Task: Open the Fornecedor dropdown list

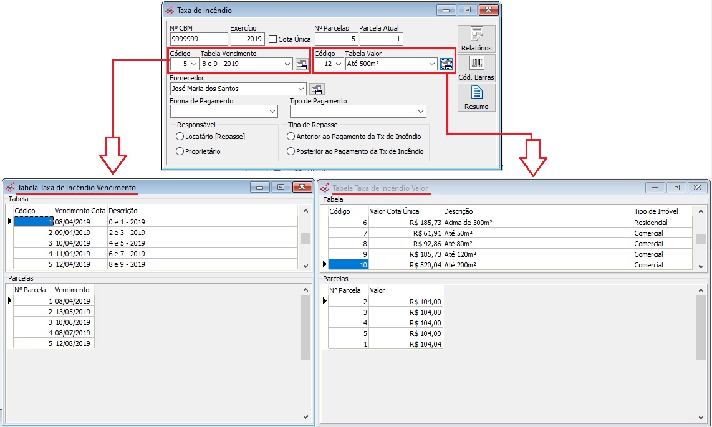Action: (x=301, y=89)
